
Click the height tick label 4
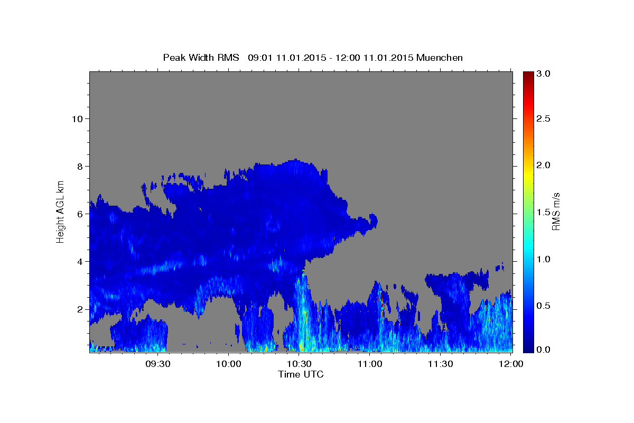[x=80, y=262]
